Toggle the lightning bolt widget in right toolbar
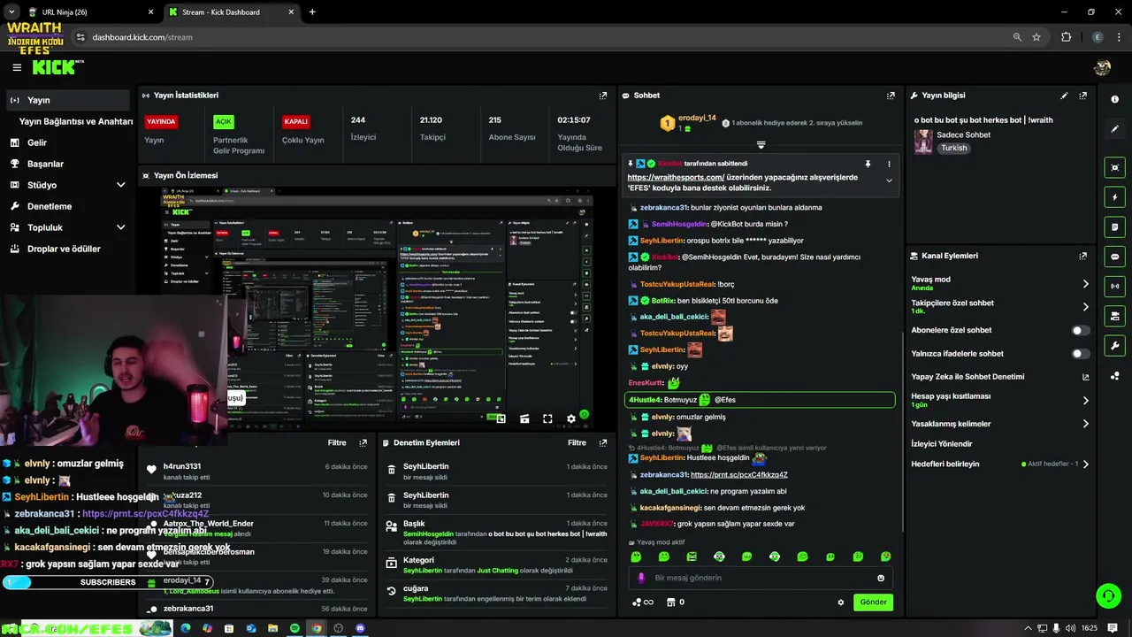 (1115, 197)
